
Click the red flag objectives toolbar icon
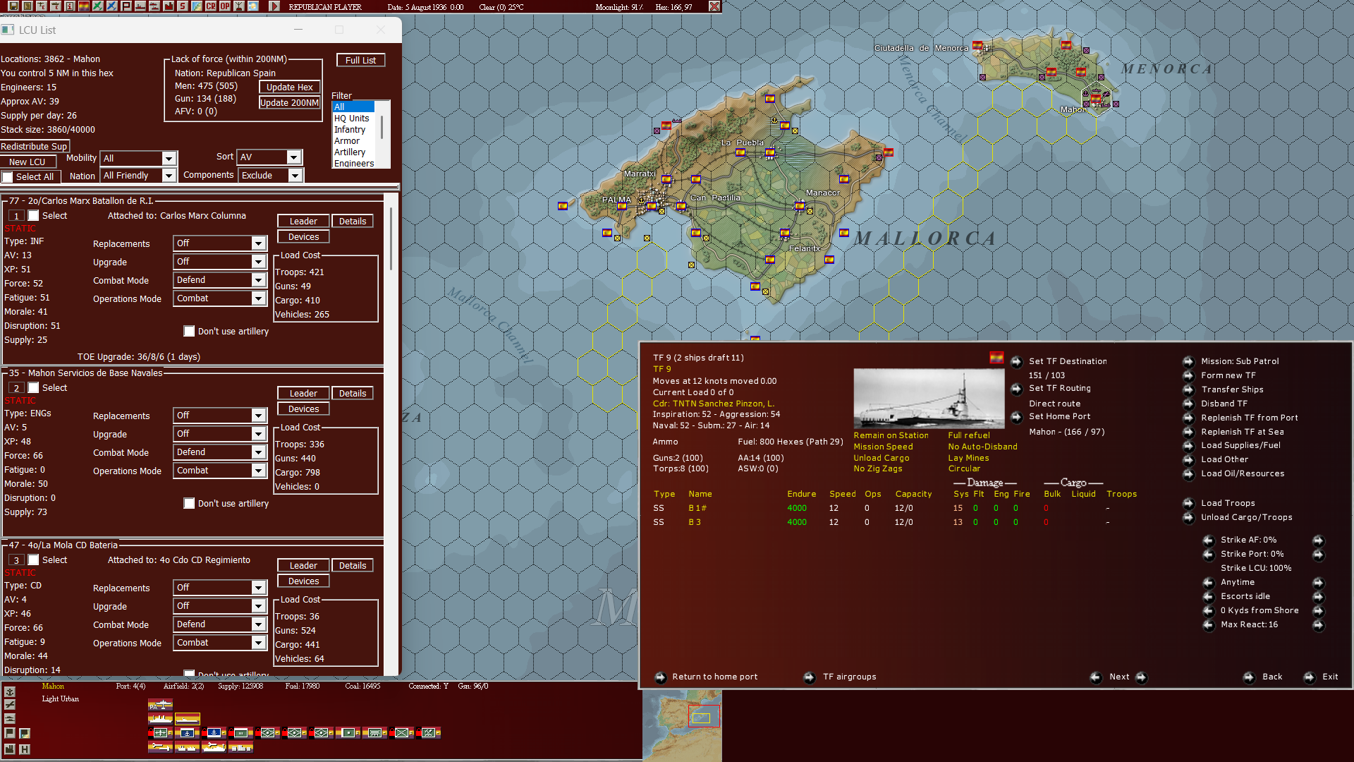click(126, 6)
